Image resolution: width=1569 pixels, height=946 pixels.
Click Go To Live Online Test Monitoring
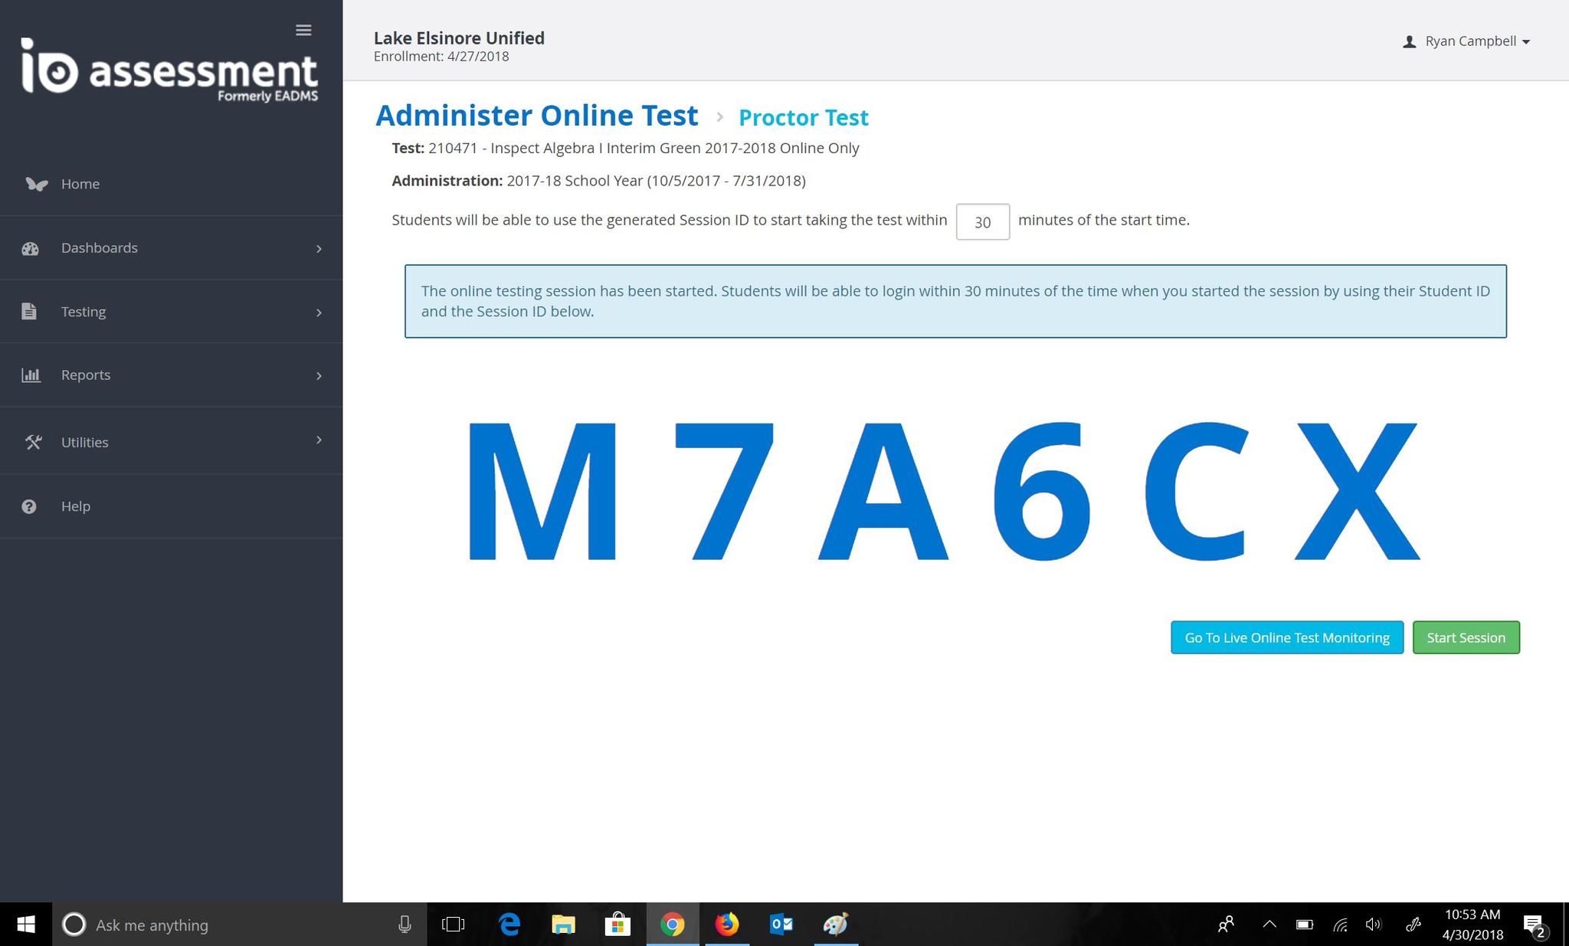click(x=1286, y=637)
